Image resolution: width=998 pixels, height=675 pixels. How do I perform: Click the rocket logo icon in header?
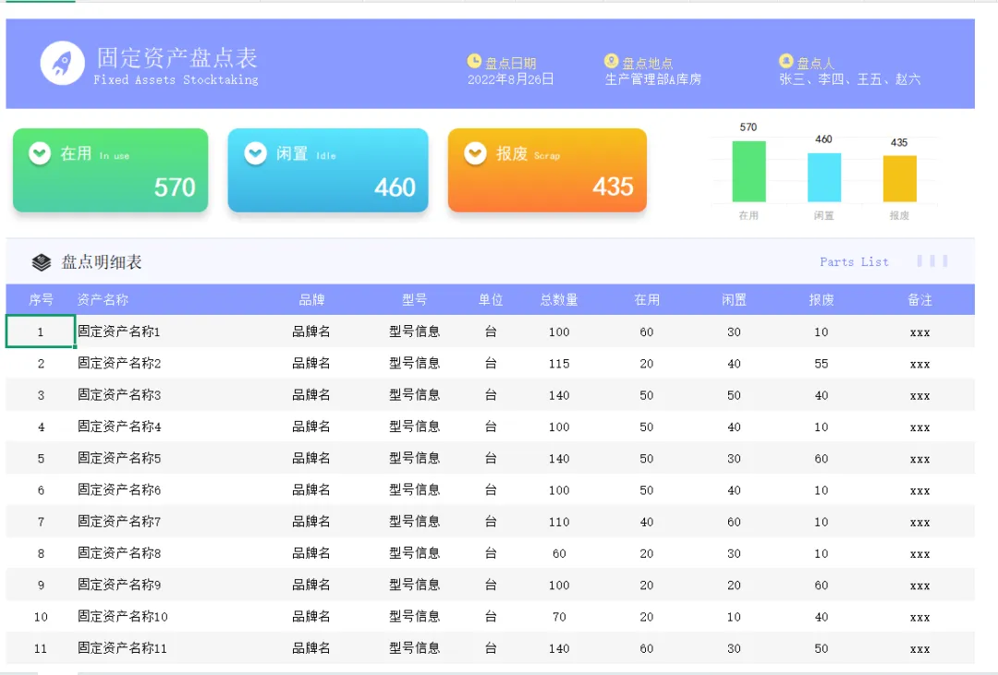click(x=63, y=63)
